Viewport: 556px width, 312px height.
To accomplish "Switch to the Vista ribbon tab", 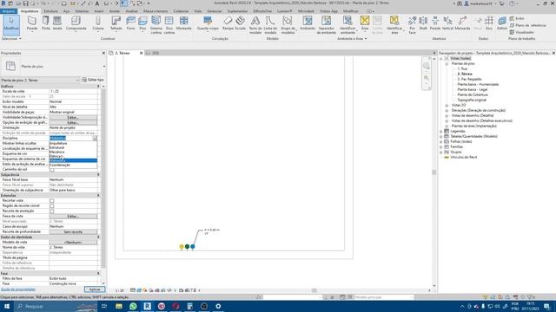I will pos(198,11).
